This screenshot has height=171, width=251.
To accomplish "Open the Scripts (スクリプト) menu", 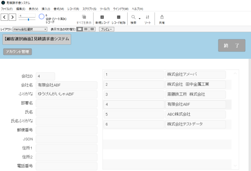I will pyautogui.click(x=89, y=9).
